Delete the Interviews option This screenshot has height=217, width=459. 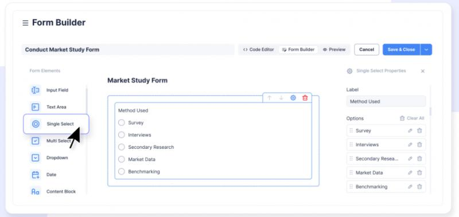tap(419, 144)
